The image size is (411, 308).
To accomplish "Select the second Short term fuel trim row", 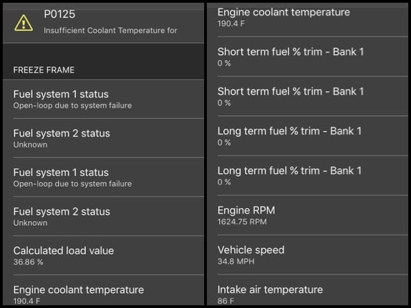I will click(x=307, y=96).
